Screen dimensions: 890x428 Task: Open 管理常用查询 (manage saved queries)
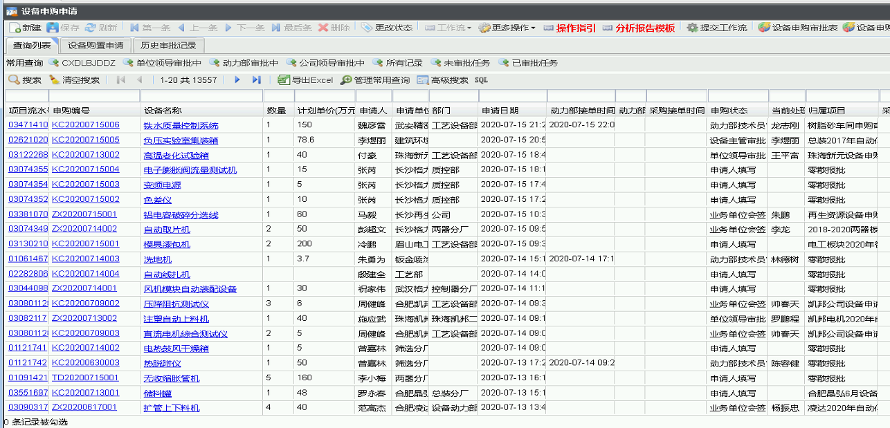375,80
